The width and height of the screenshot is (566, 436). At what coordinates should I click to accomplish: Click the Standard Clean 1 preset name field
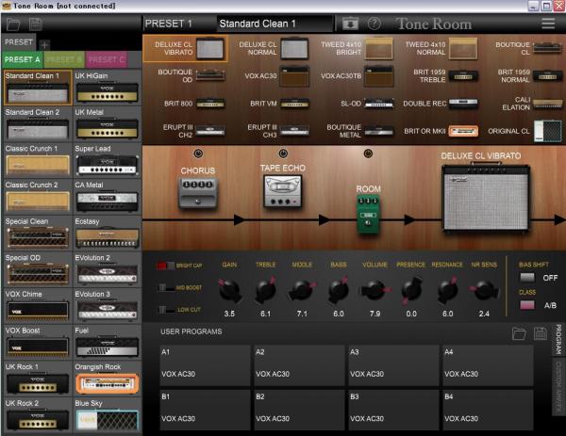pos(275,24)
